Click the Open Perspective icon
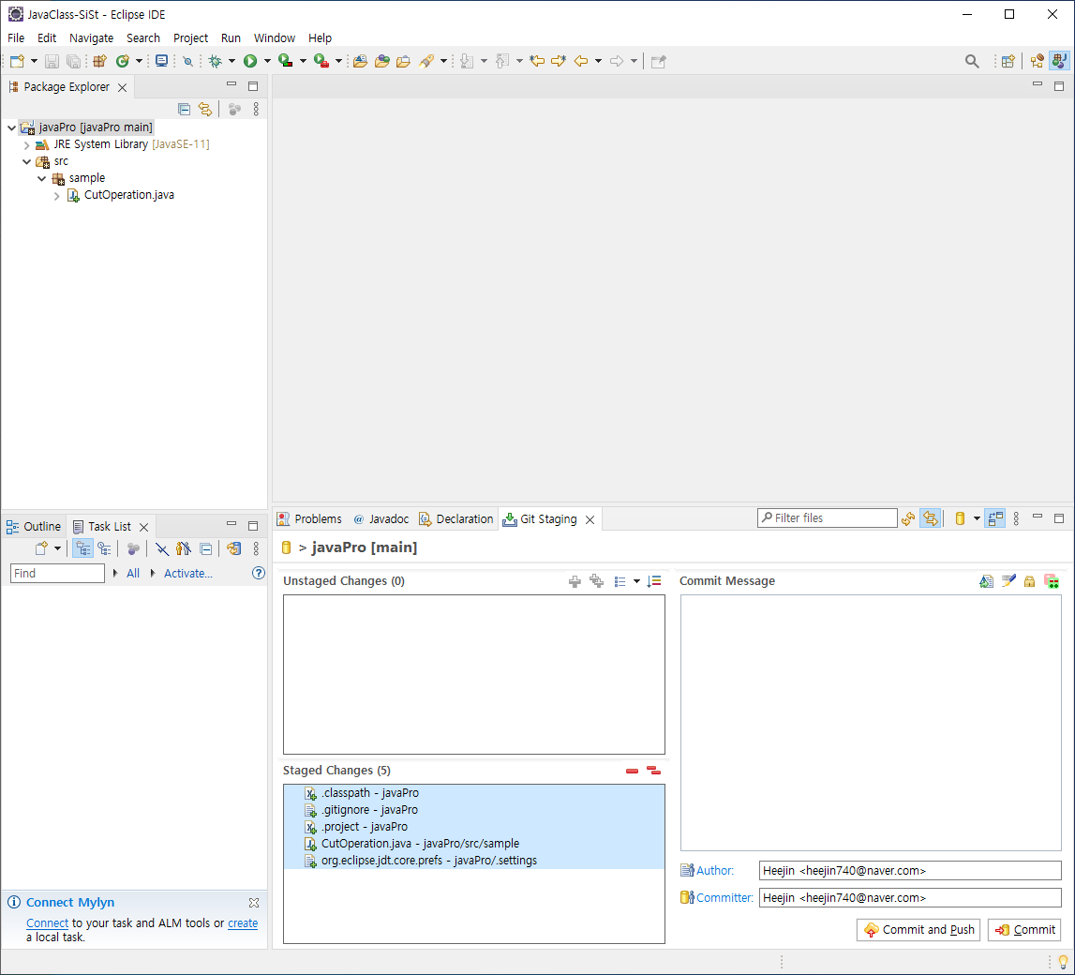 [x=1008, y=61]
